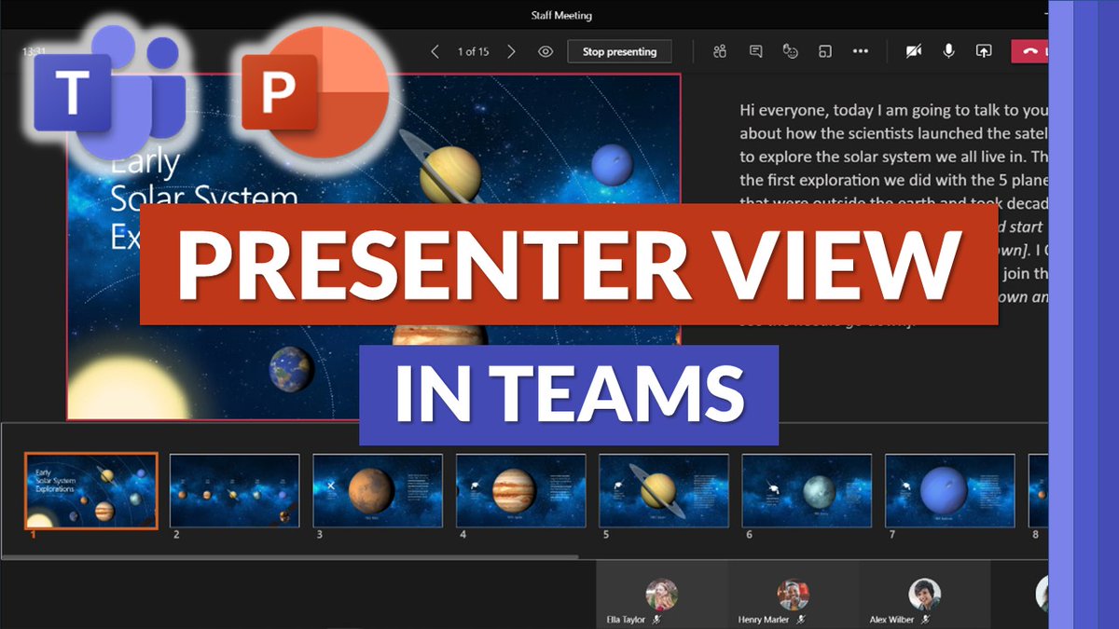Screen dimensions: 1119x629
Task: Click muted mic icon beside Henry Marler
Action: pyautogui.click(x=801, y=620)
